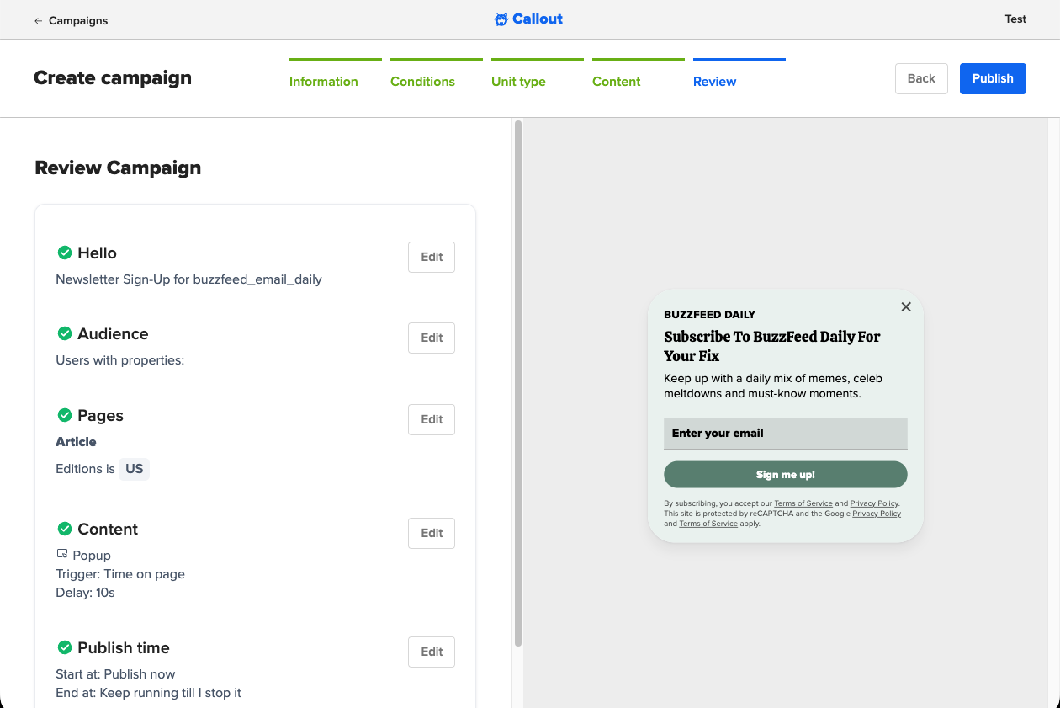Open the Unit type step tab
The image size is (1060, 708).
click(x=538, y=75)
